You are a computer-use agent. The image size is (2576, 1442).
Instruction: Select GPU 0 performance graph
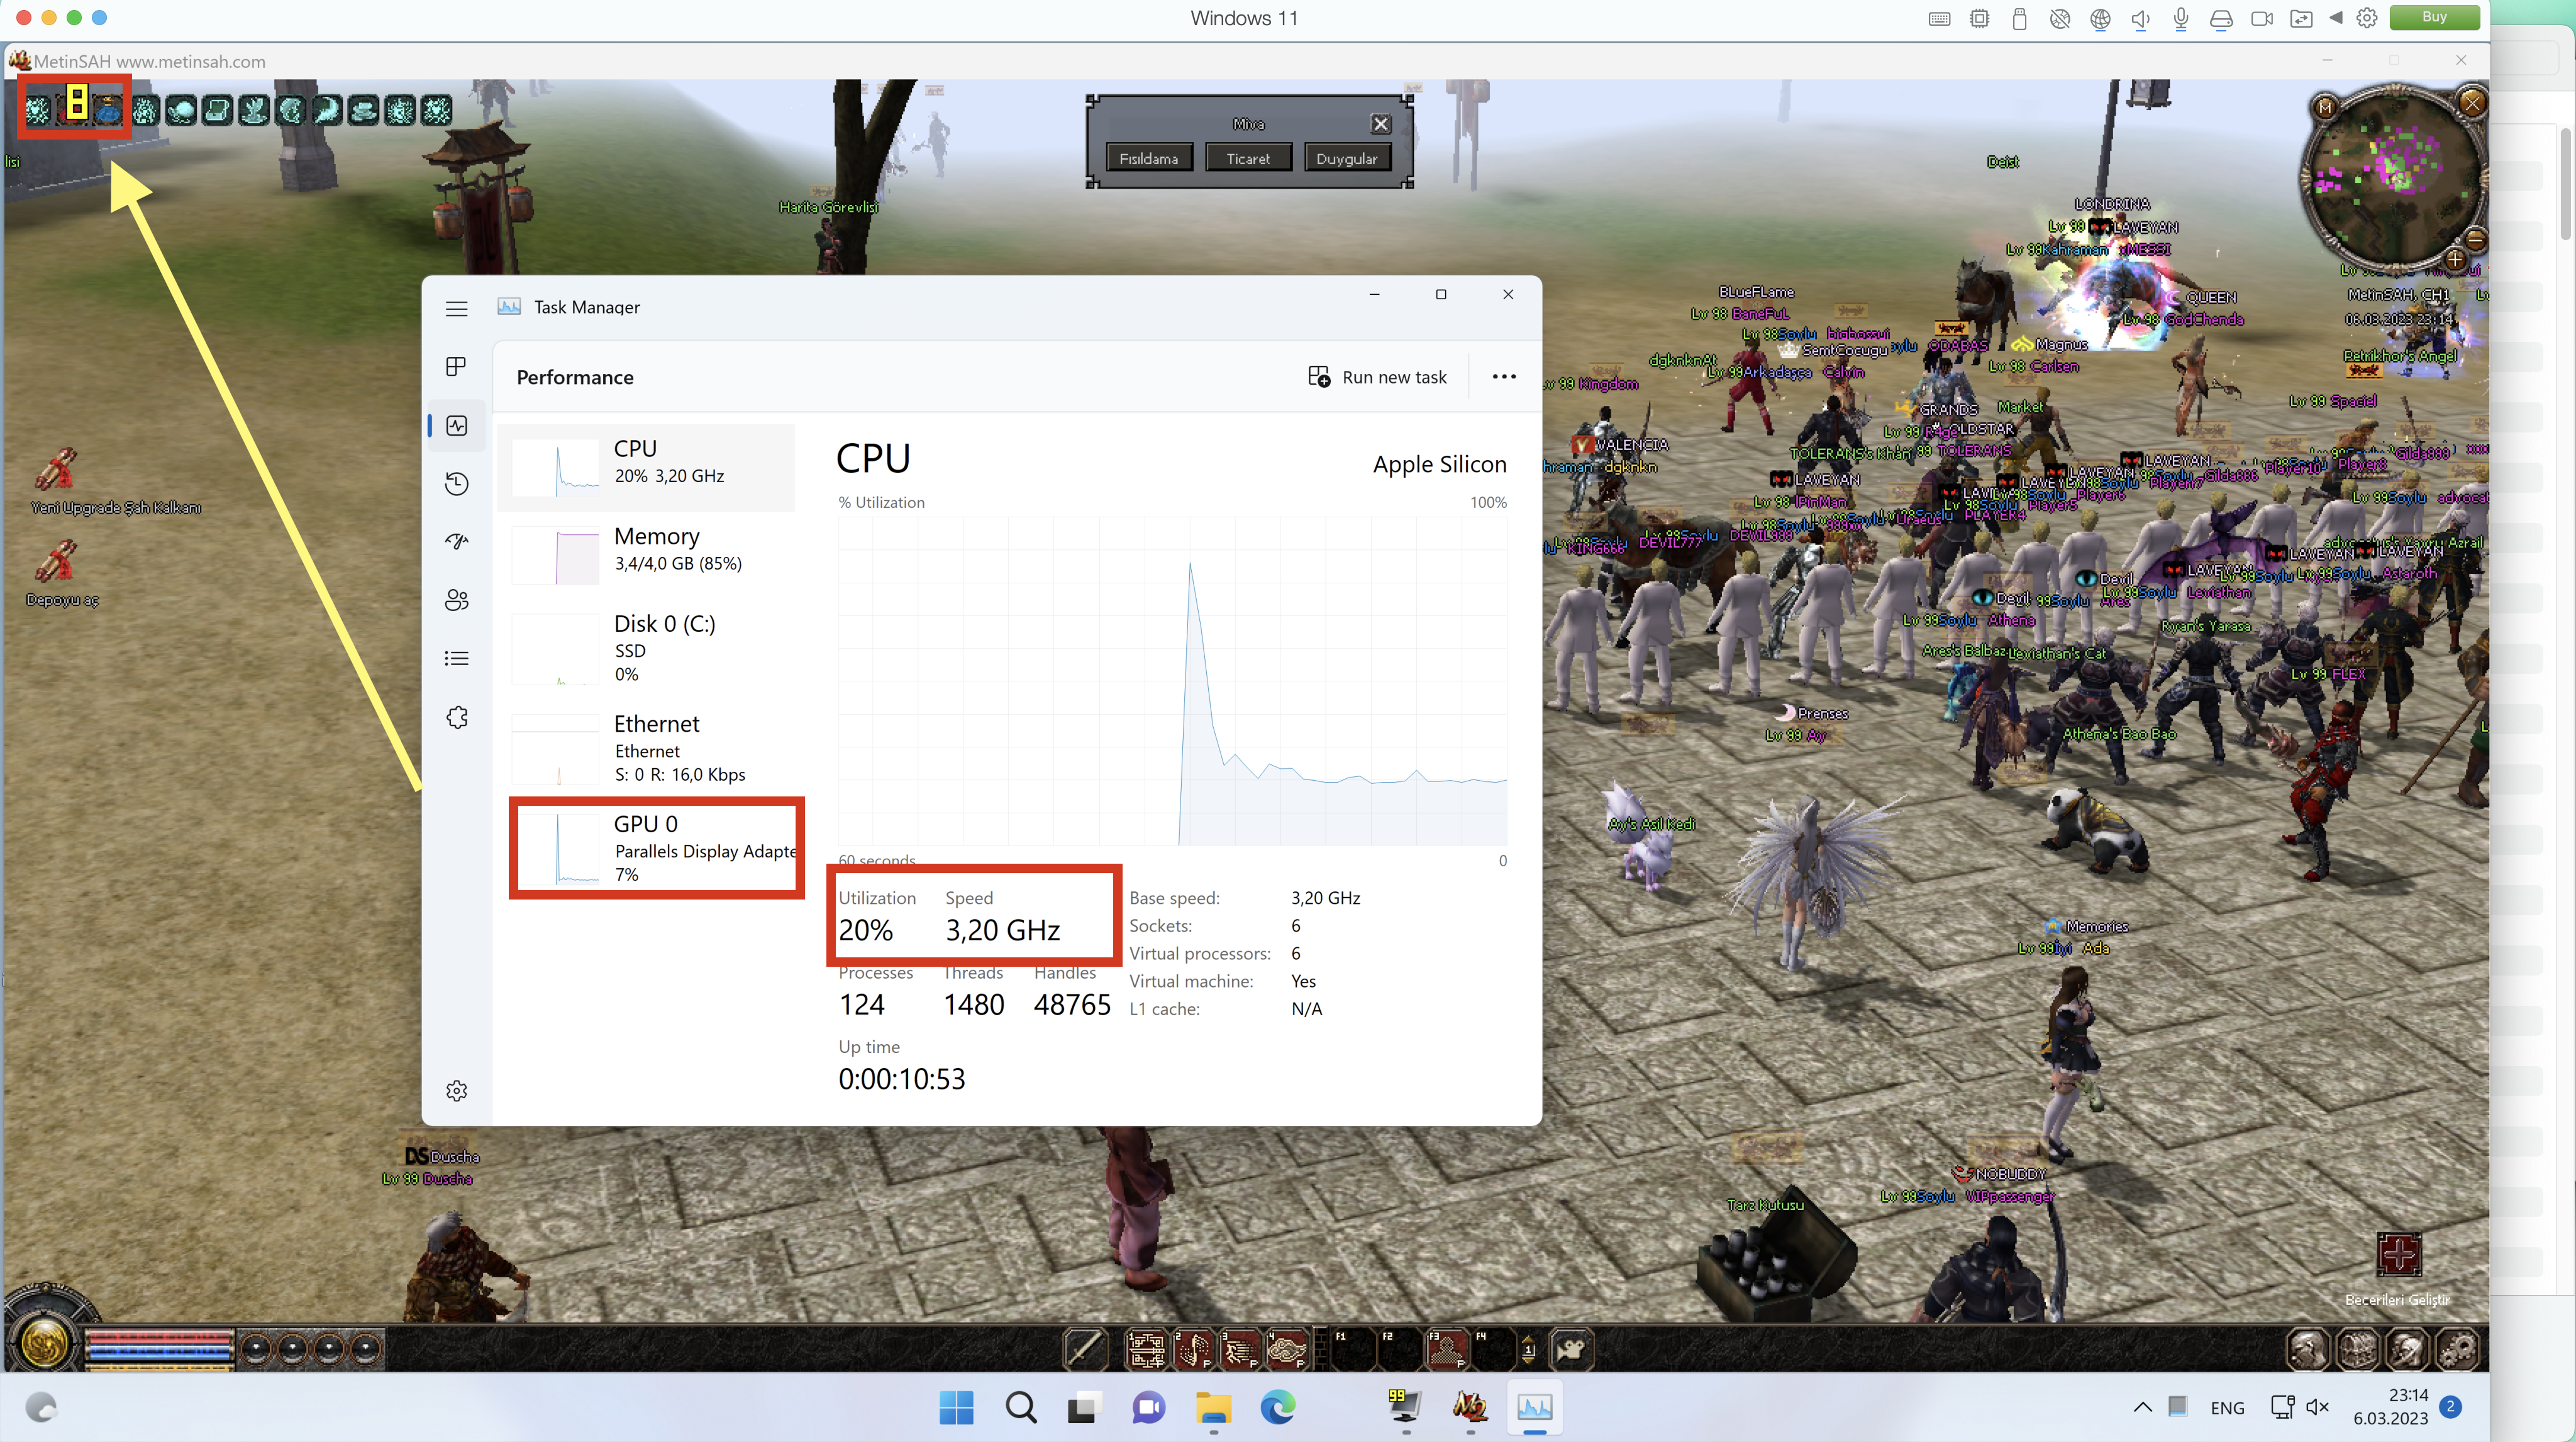(655, 847)
